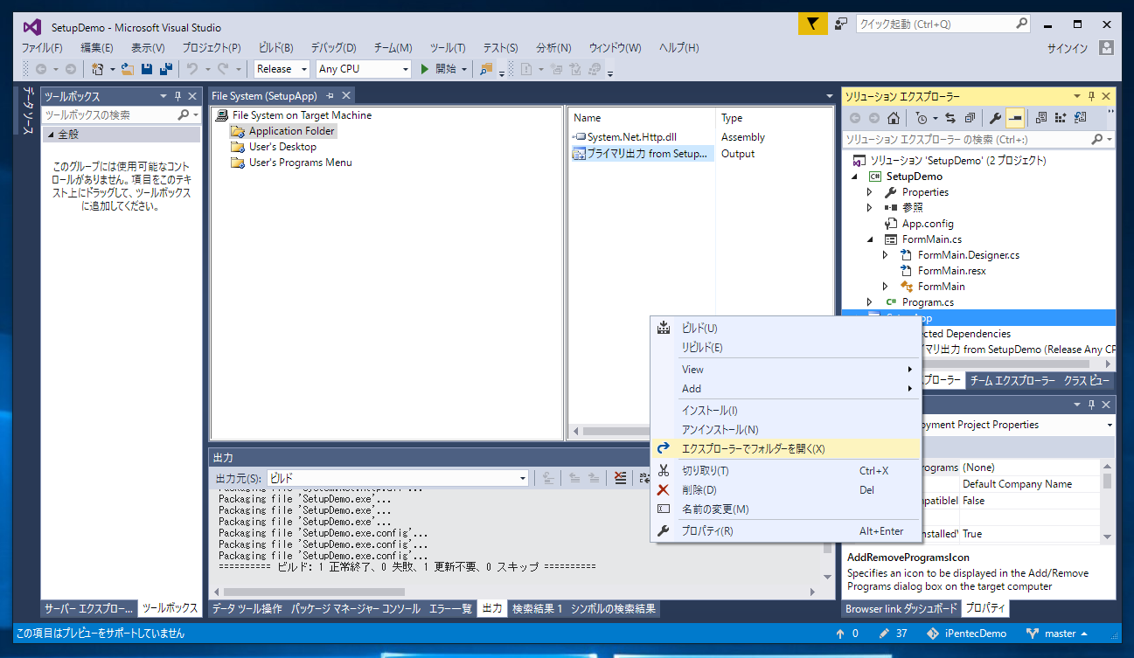Switch to the チーム エクスプローラー tab

click(x=1012, y=381)
